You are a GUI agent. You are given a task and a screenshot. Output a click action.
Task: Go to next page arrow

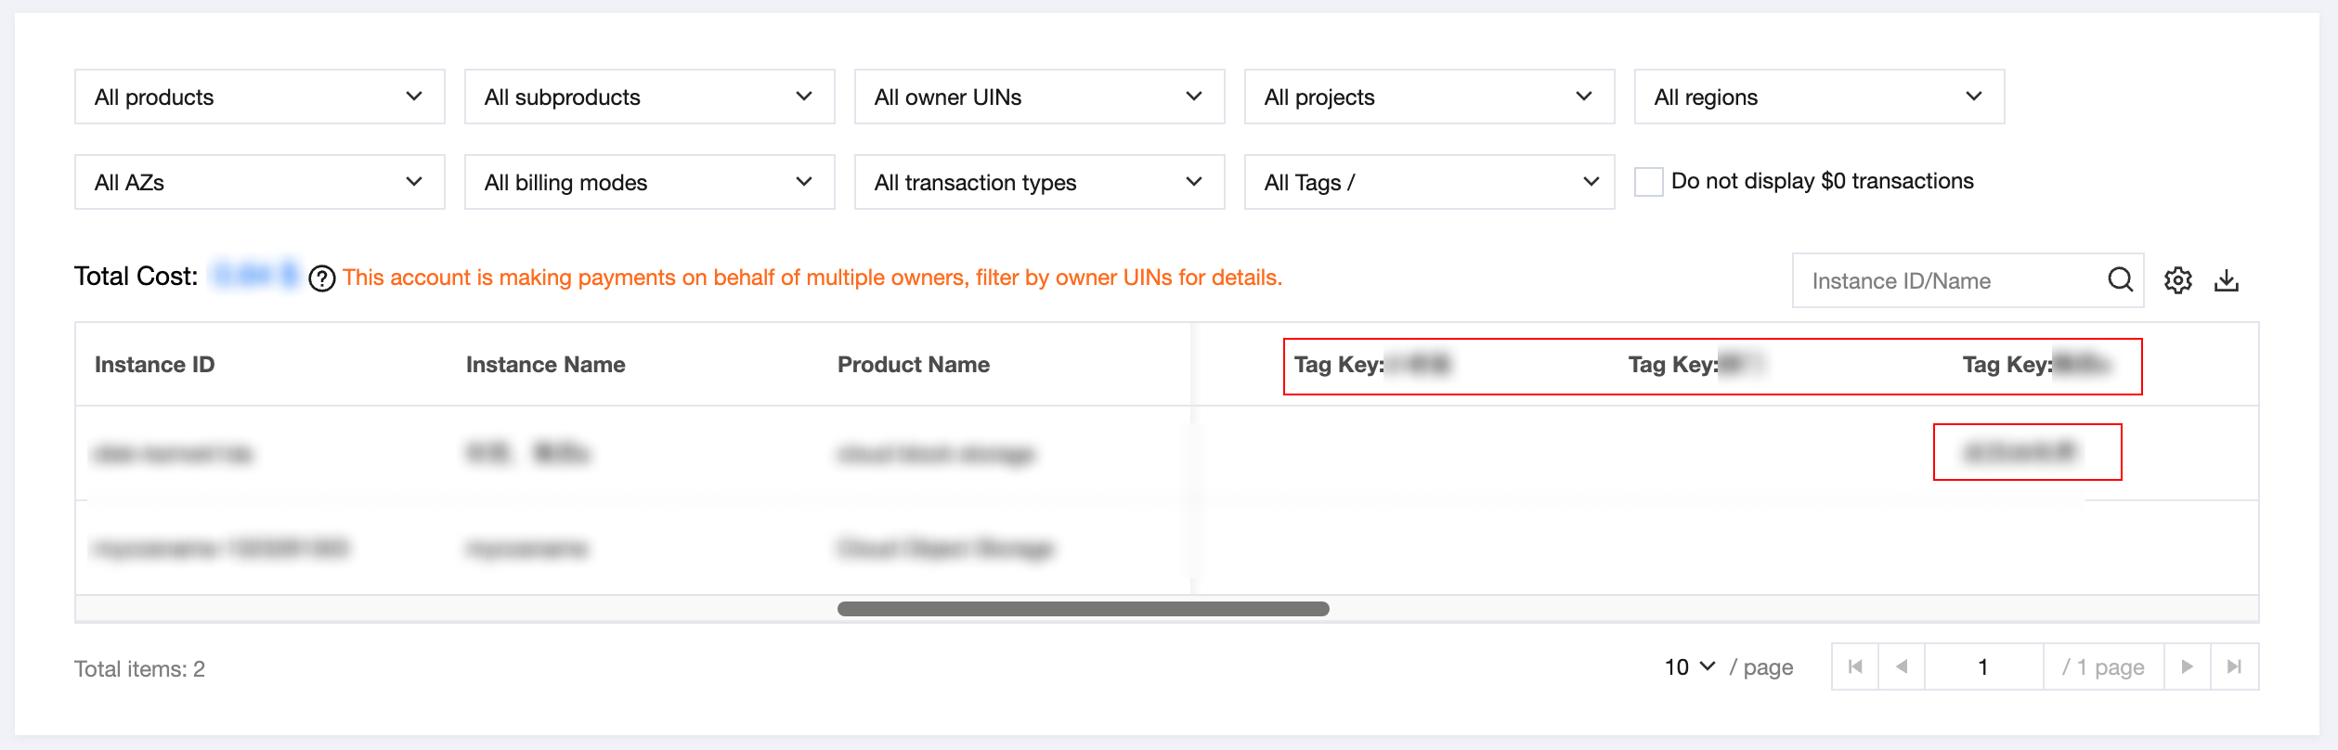[2188, 666]
